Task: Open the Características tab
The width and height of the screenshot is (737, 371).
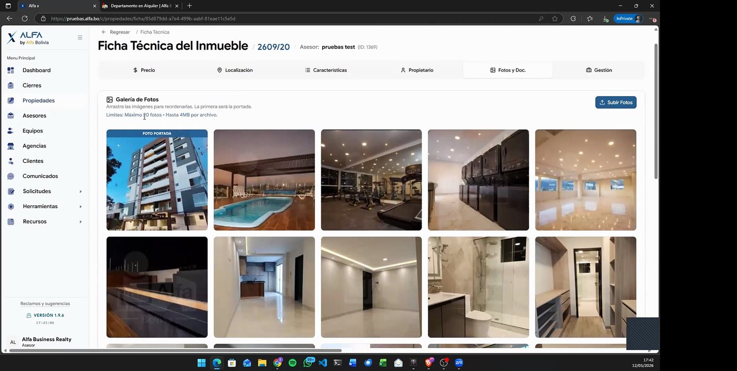Action: (x=326, y=70)
